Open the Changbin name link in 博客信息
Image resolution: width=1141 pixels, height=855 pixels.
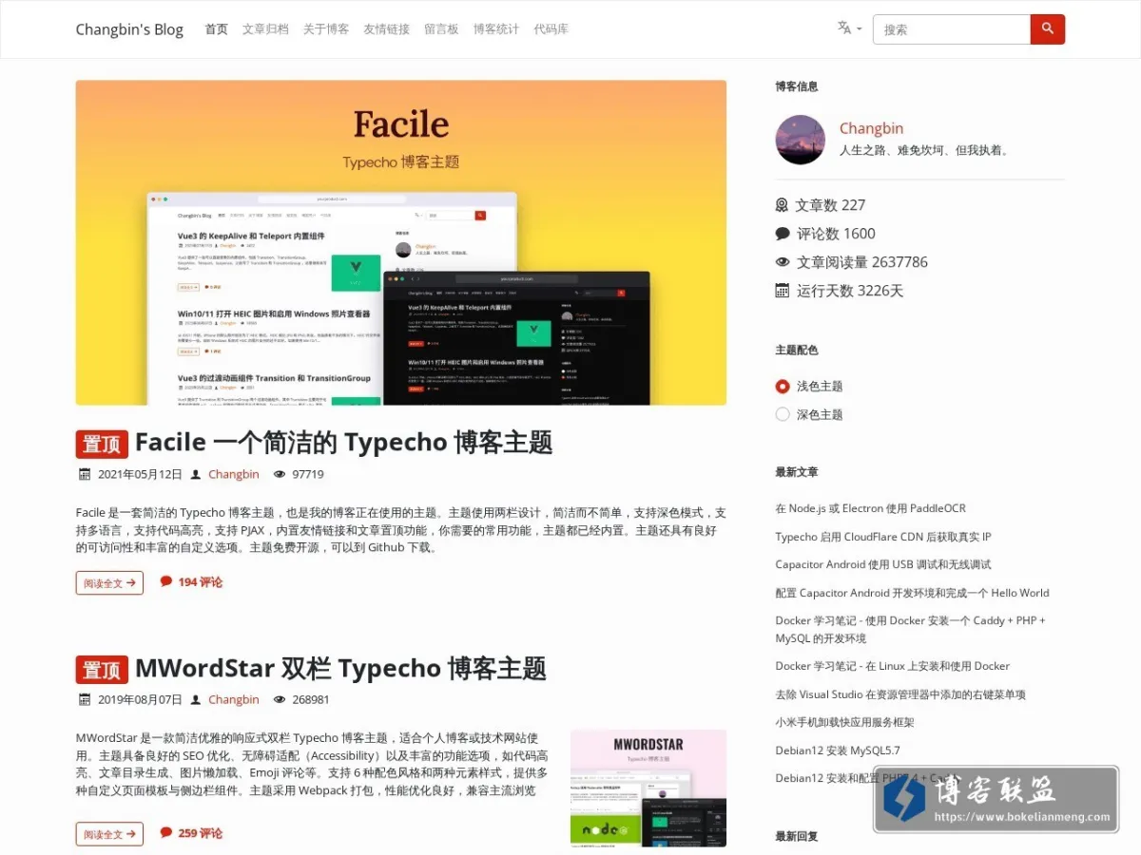point(871,128)
